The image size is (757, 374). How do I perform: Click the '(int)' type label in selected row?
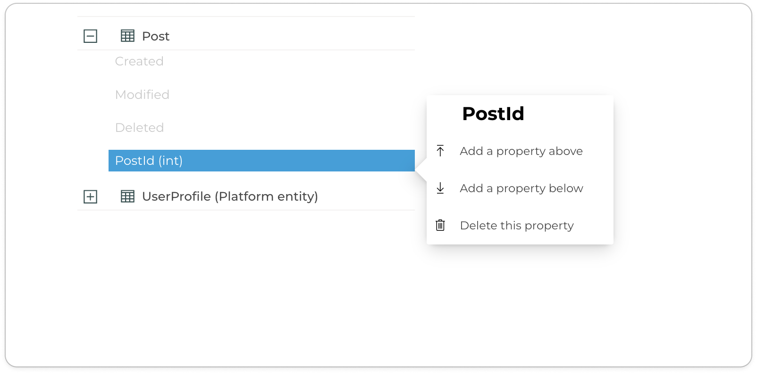[x=170, y=161]
